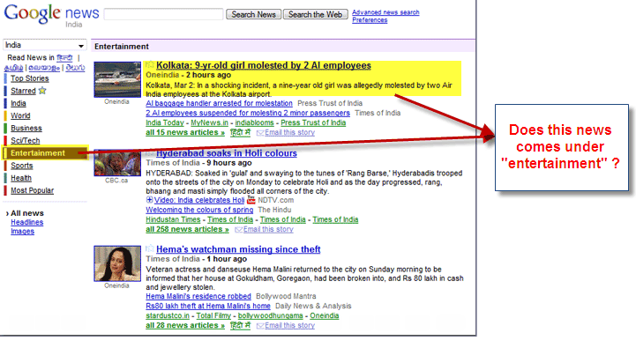Switch to Malayalam news language
Image resolution: width=636 pixels, height=348 pixels.
coord(44,68)
